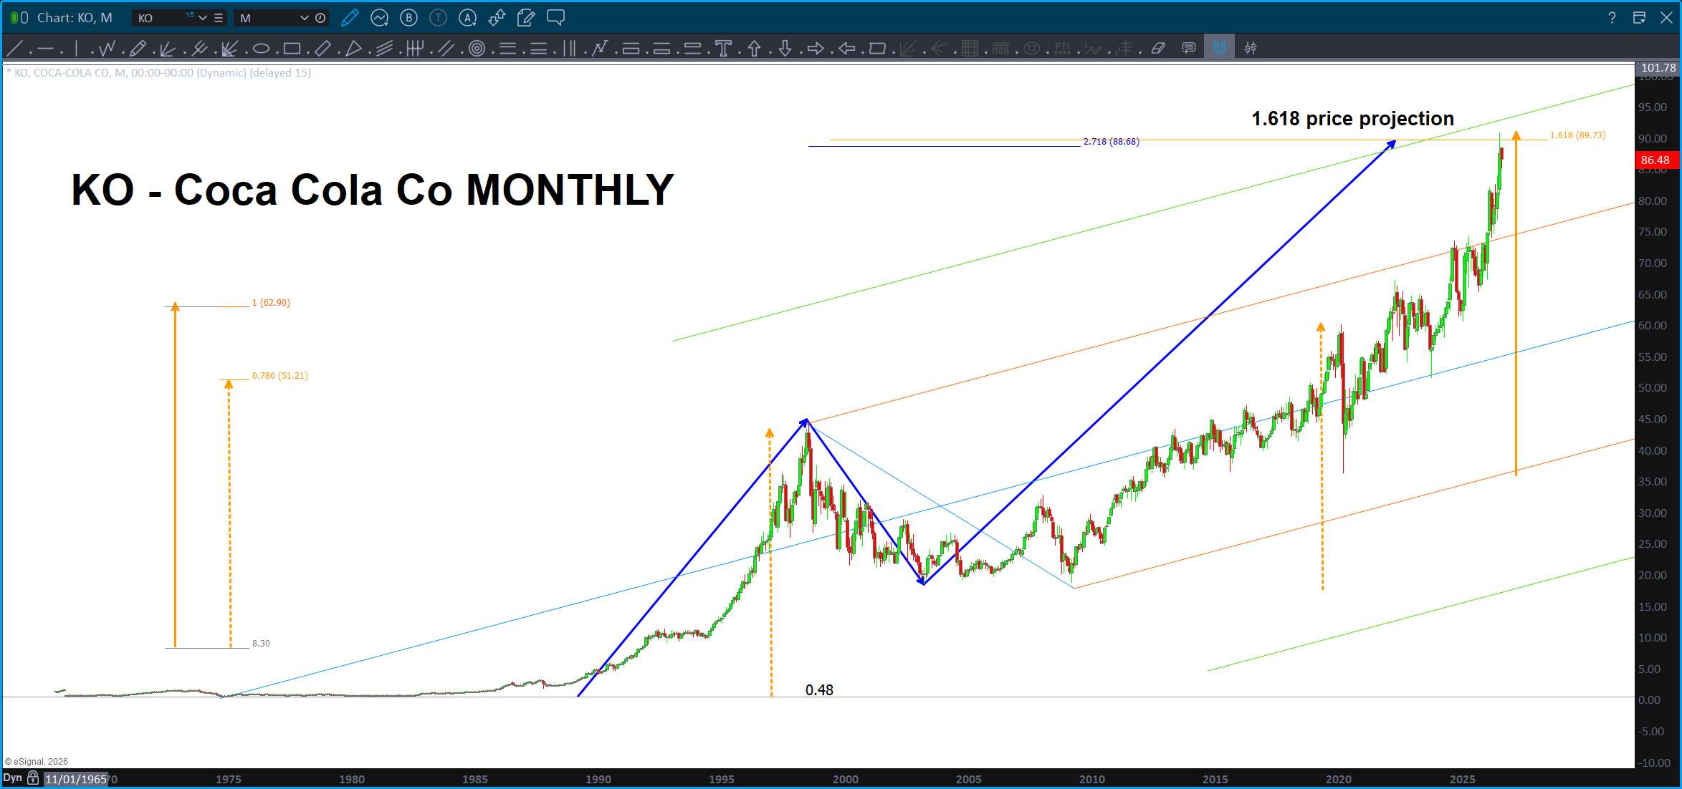Click the circled B icon
This screenshot has width=1682, height=789.
(408, 18)
